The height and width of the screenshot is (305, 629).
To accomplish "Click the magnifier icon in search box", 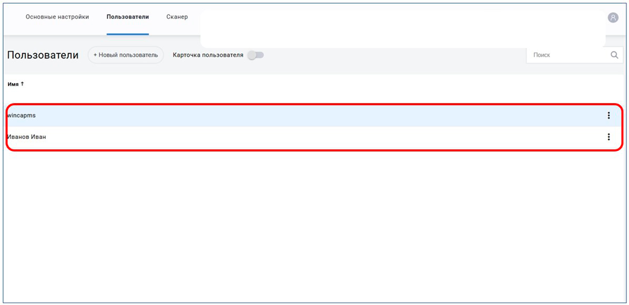I will pyautogui.click(x=614, y=55).
